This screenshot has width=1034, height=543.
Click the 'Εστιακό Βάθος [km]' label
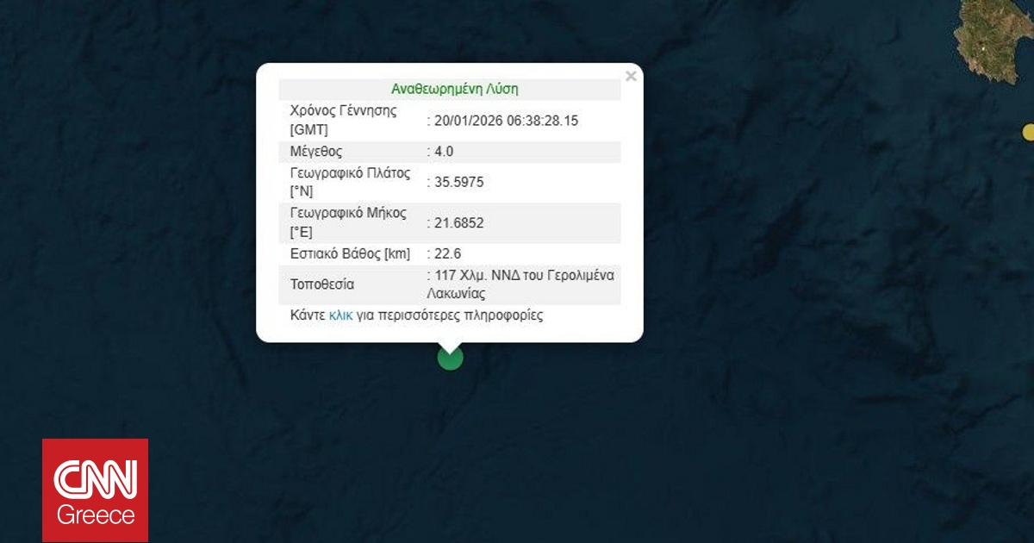pos(350,253)
